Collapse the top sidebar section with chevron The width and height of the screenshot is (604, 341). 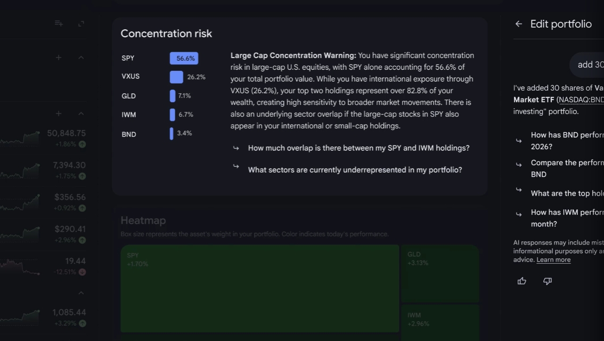coord(81,58)
